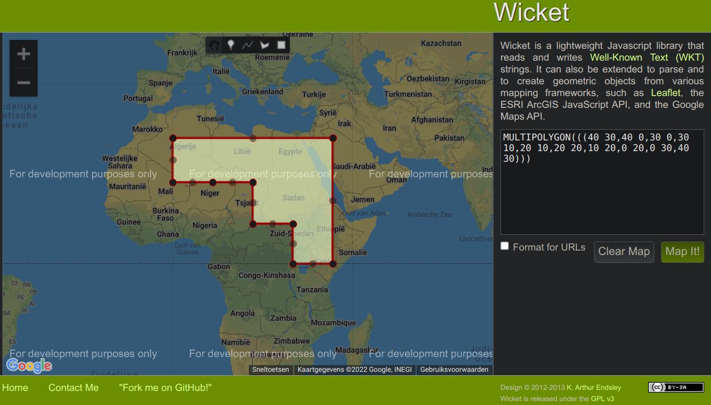Open the "Fork me on GitHub!" link
This screenshot has height=405, width=711.
[x=165, y=388]
